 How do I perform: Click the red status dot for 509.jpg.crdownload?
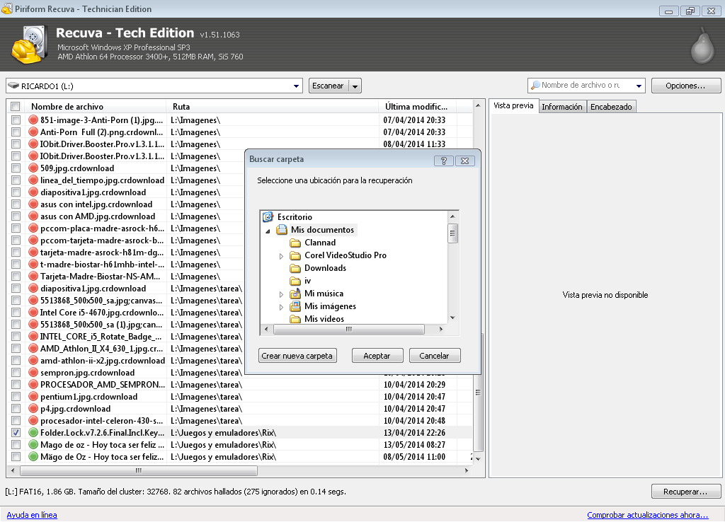point(33,168)
